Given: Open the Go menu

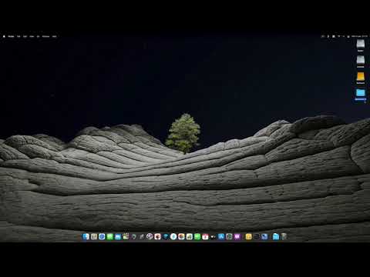Looking at the screenshot, I should coord(38,36).
